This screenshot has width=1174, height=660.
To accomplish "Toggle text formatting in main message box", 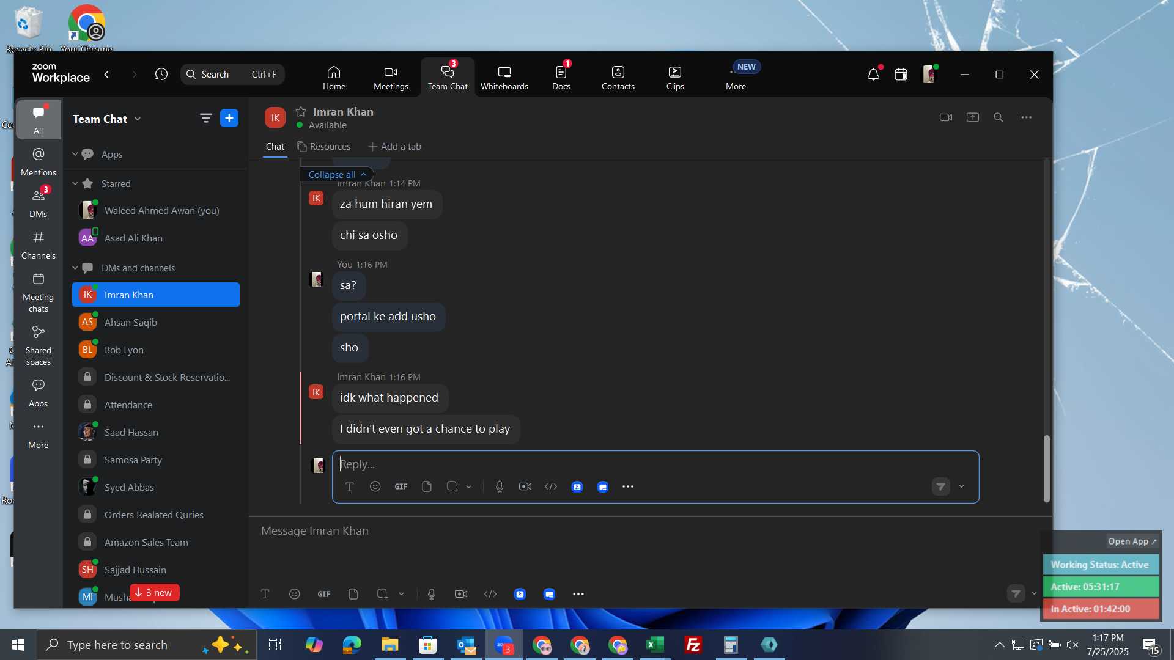I will 265,594.
